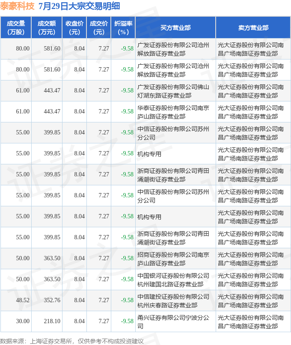Select buyer 招商证券股份有限公司南京庐山路证券营业部
Viewport: 291px width, 345px height.
pos(173,259)
